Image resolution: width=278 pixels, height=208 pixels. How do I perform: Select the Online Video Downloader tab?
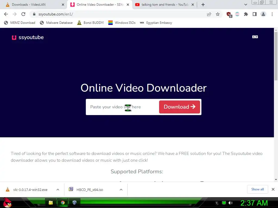[100, 5]
